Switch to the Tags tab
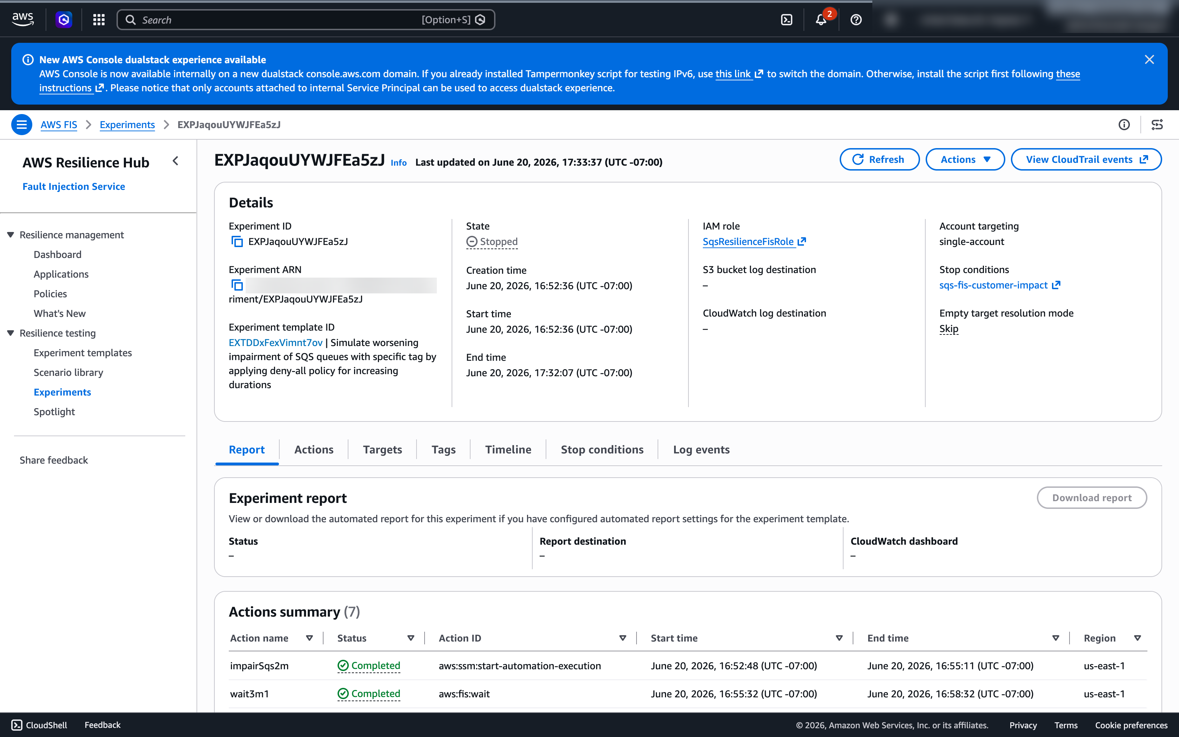This screenshot has width=1179, height=737. click(443, 450)
